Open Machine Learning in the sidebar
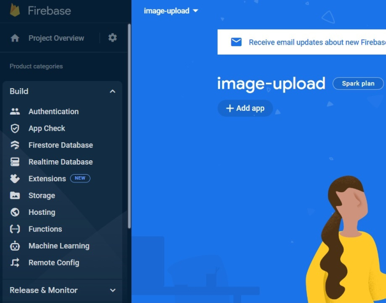Viewport: 386px width, 303px height. [x=58, y=246]
